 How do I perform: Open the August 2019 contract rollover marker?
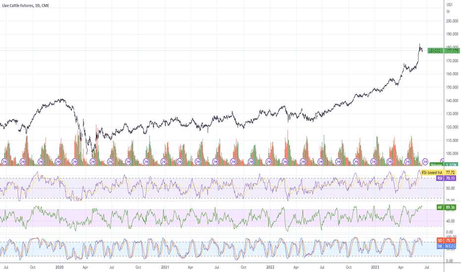click(23, 161)
